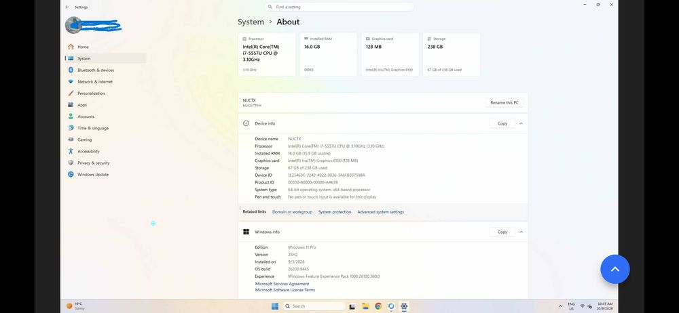Open the Accessibility settings icon
Viewport: 679px width, 313px height.
71,151
